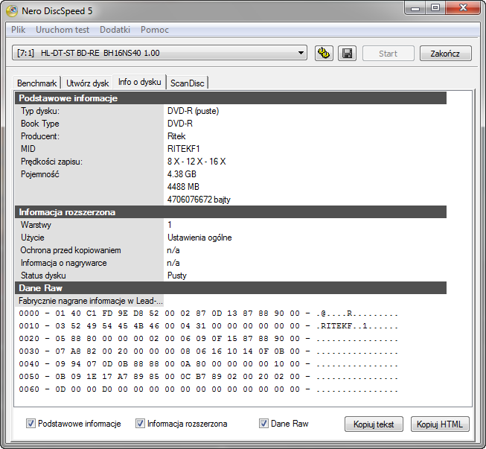The image size is (486, 449).
Task: Click the Ochrona przed kopiowaniem label
Action: click(x=71, y=250)
